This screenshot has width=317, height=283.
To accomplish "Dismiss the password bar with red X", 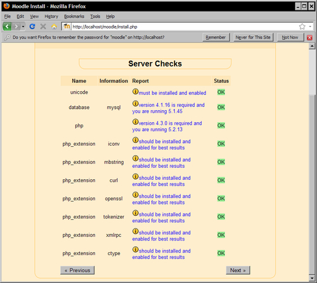I will click(309, 37).
